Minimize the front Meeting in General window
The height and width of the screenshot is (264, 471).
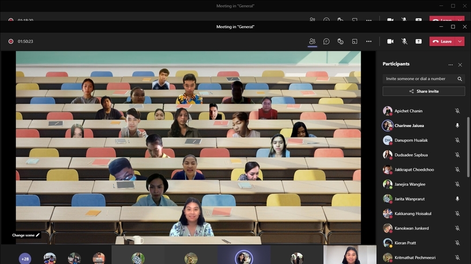[441, 27]
